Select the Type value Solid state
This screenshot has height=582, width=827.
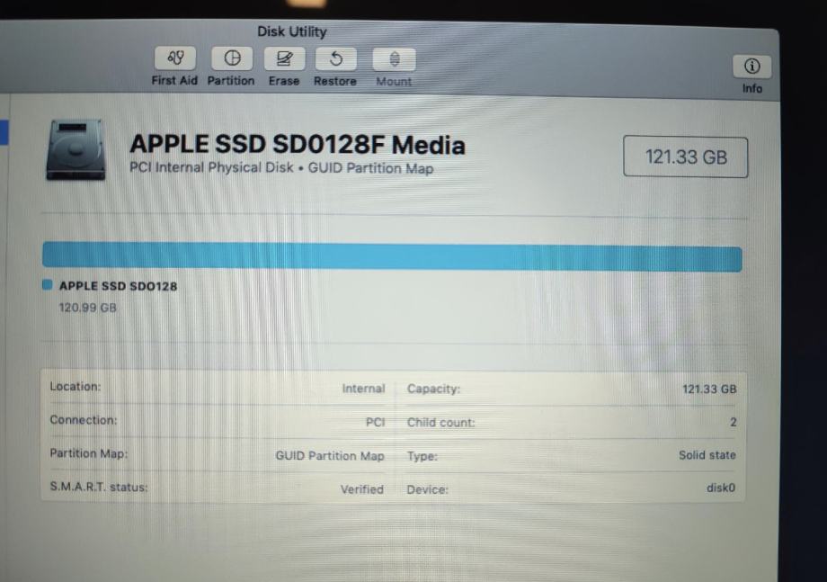pyautogui.click(x=707, y=455)
